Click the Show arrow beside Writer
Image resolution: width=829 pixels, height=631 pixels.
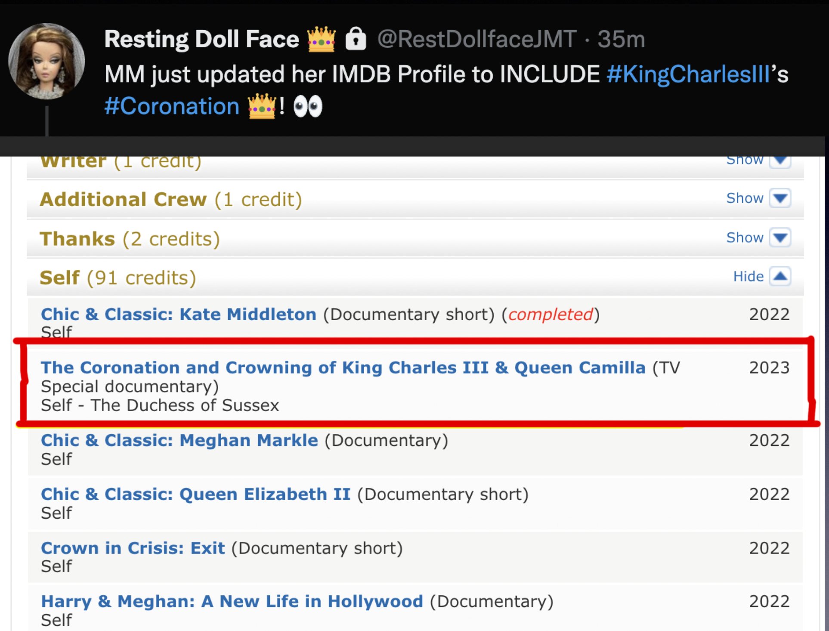780,161
